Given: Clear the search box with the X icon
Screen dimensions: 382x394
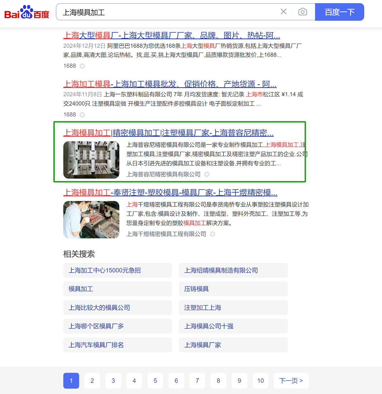Looking at the screenshot, I should (284, 12).
